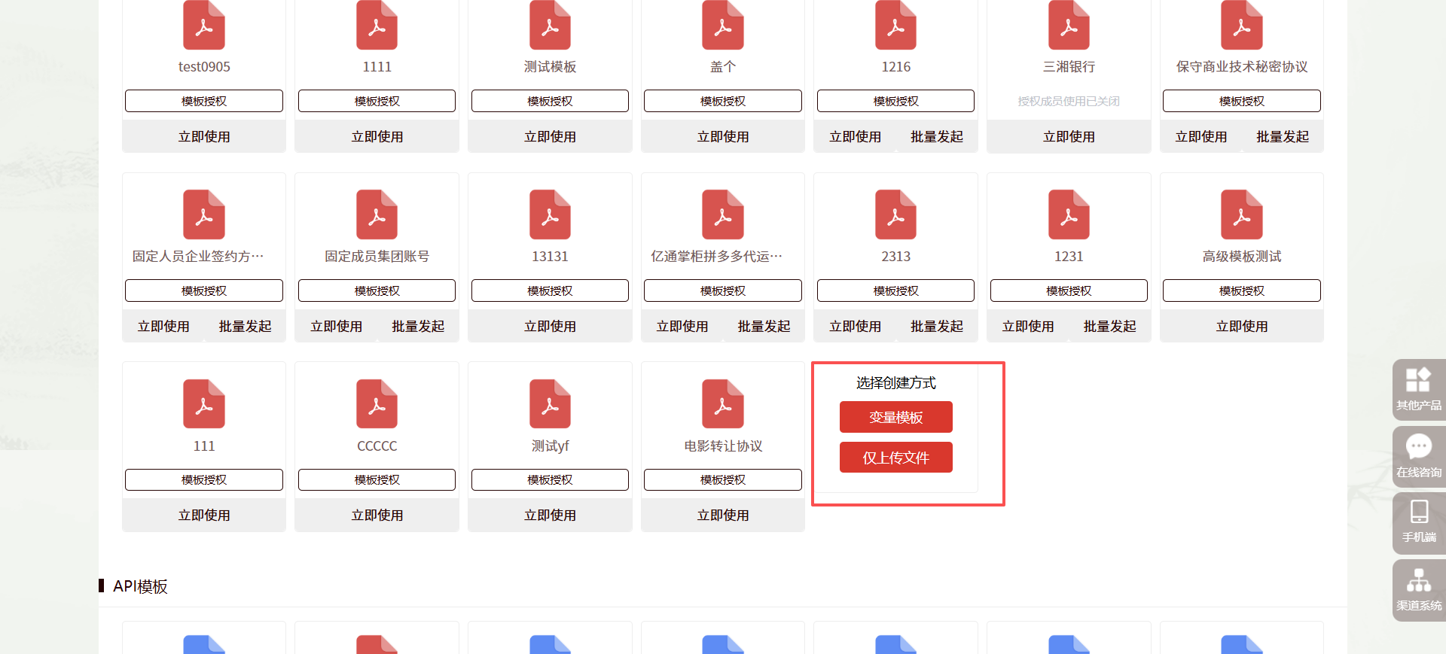The width and height of the screenshot is (1446, 654).
Task: Click the 固定成员集团账号 PDF file icon
Action: 377,214
